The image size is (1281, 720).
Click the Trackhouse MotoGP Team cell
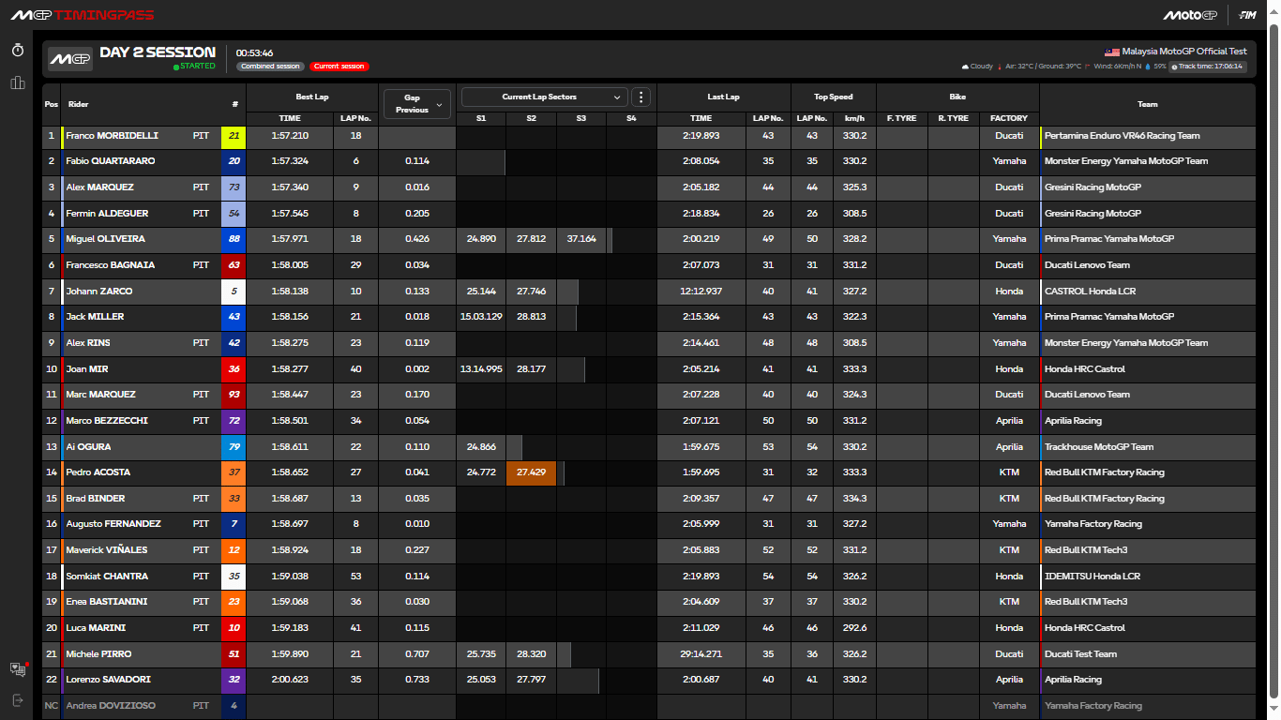1148,447
